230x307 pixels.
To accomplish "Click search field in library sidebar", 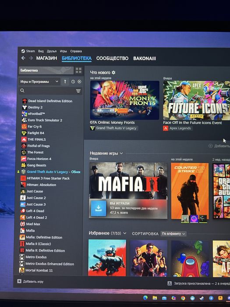I will pos(50,91).
